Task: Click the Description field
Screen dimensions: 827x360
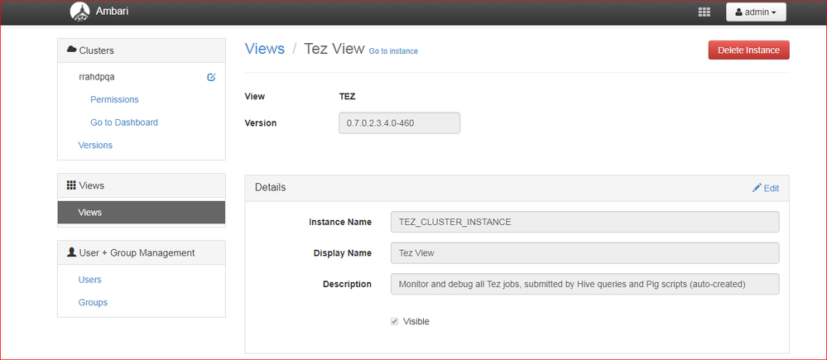Action: pyautogui.click(x=585, y=284)
